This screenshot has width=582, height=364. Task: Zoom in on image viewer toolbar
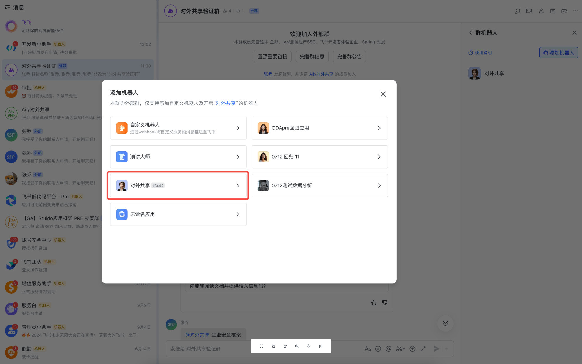[x=297, y=346]
